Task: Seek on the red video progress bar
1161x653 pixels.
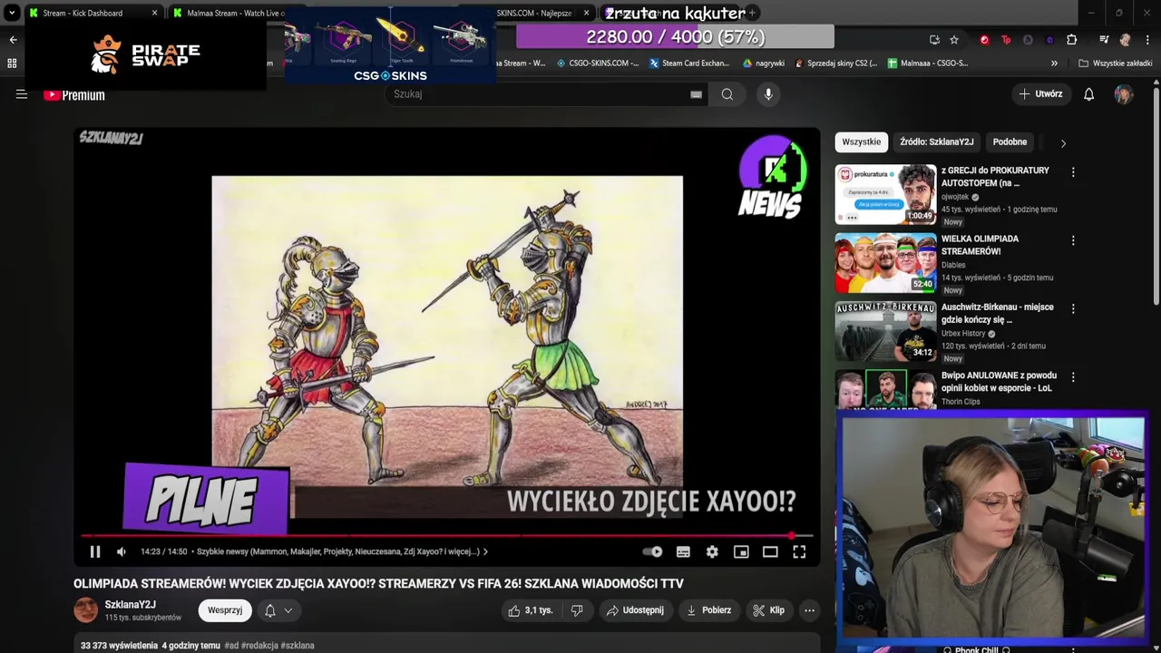Action: [x=446, y=536]
